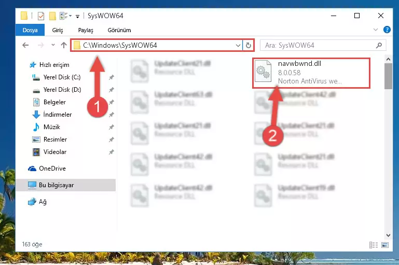This screenshot has width=399, height=265.
Task: Expand the ribbon with the chevron
Action: (375, 30)
